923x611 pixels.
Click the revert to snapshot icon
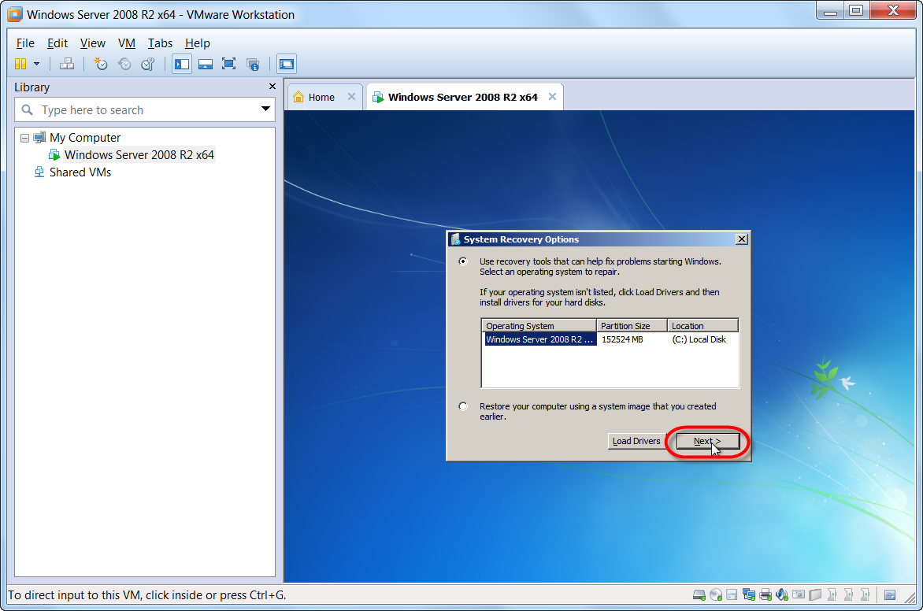click(124, 64)
